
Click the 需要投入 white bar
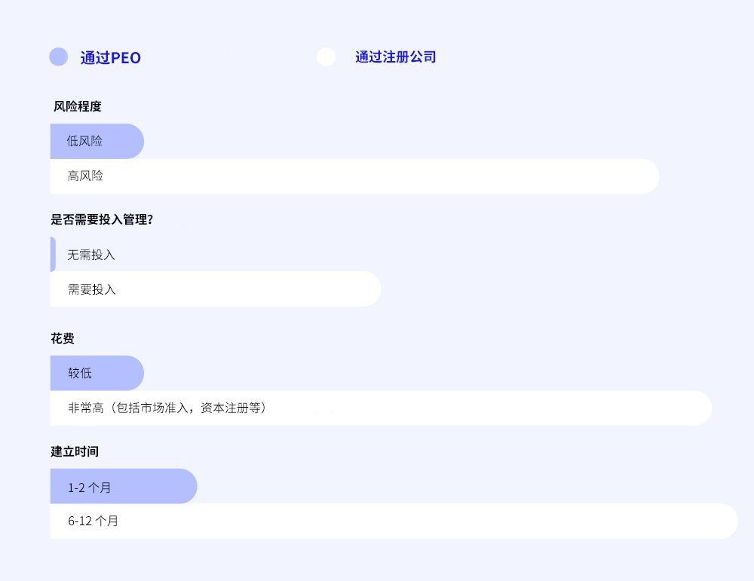(x=215, y=289)
